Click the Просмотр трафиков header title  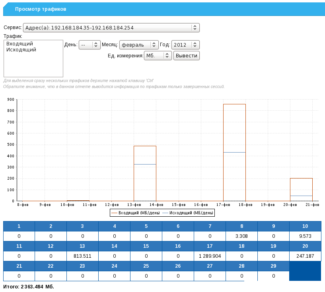(x=41, y=9)
